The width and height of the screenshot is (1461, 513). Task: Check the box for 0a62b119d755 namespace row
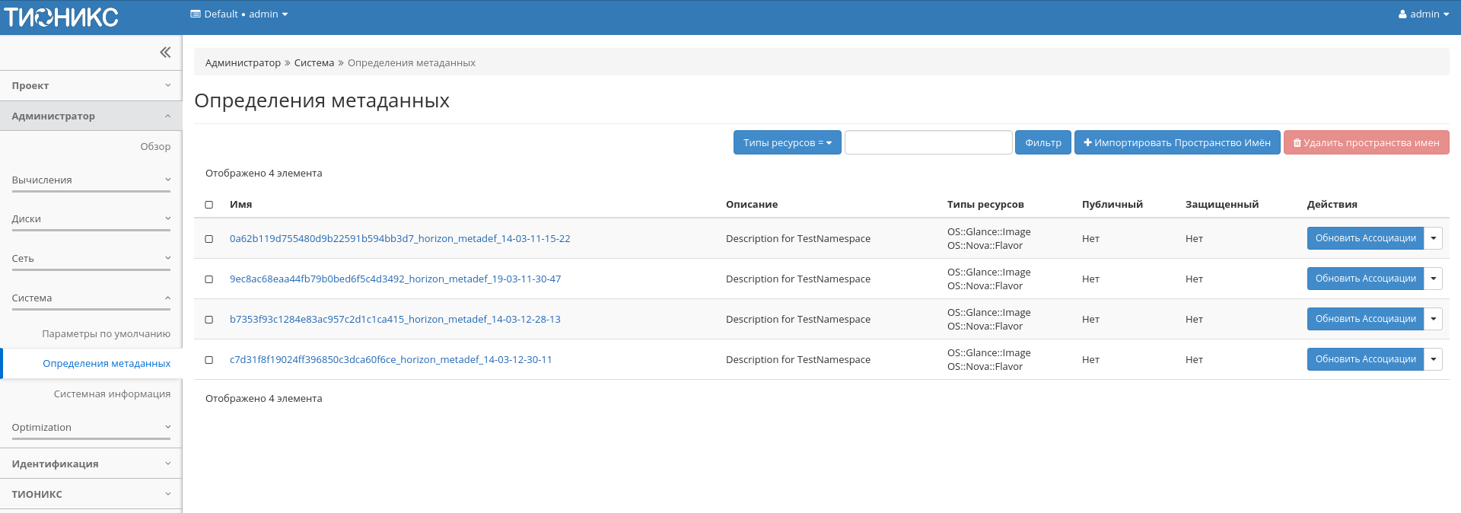[209, 239]
